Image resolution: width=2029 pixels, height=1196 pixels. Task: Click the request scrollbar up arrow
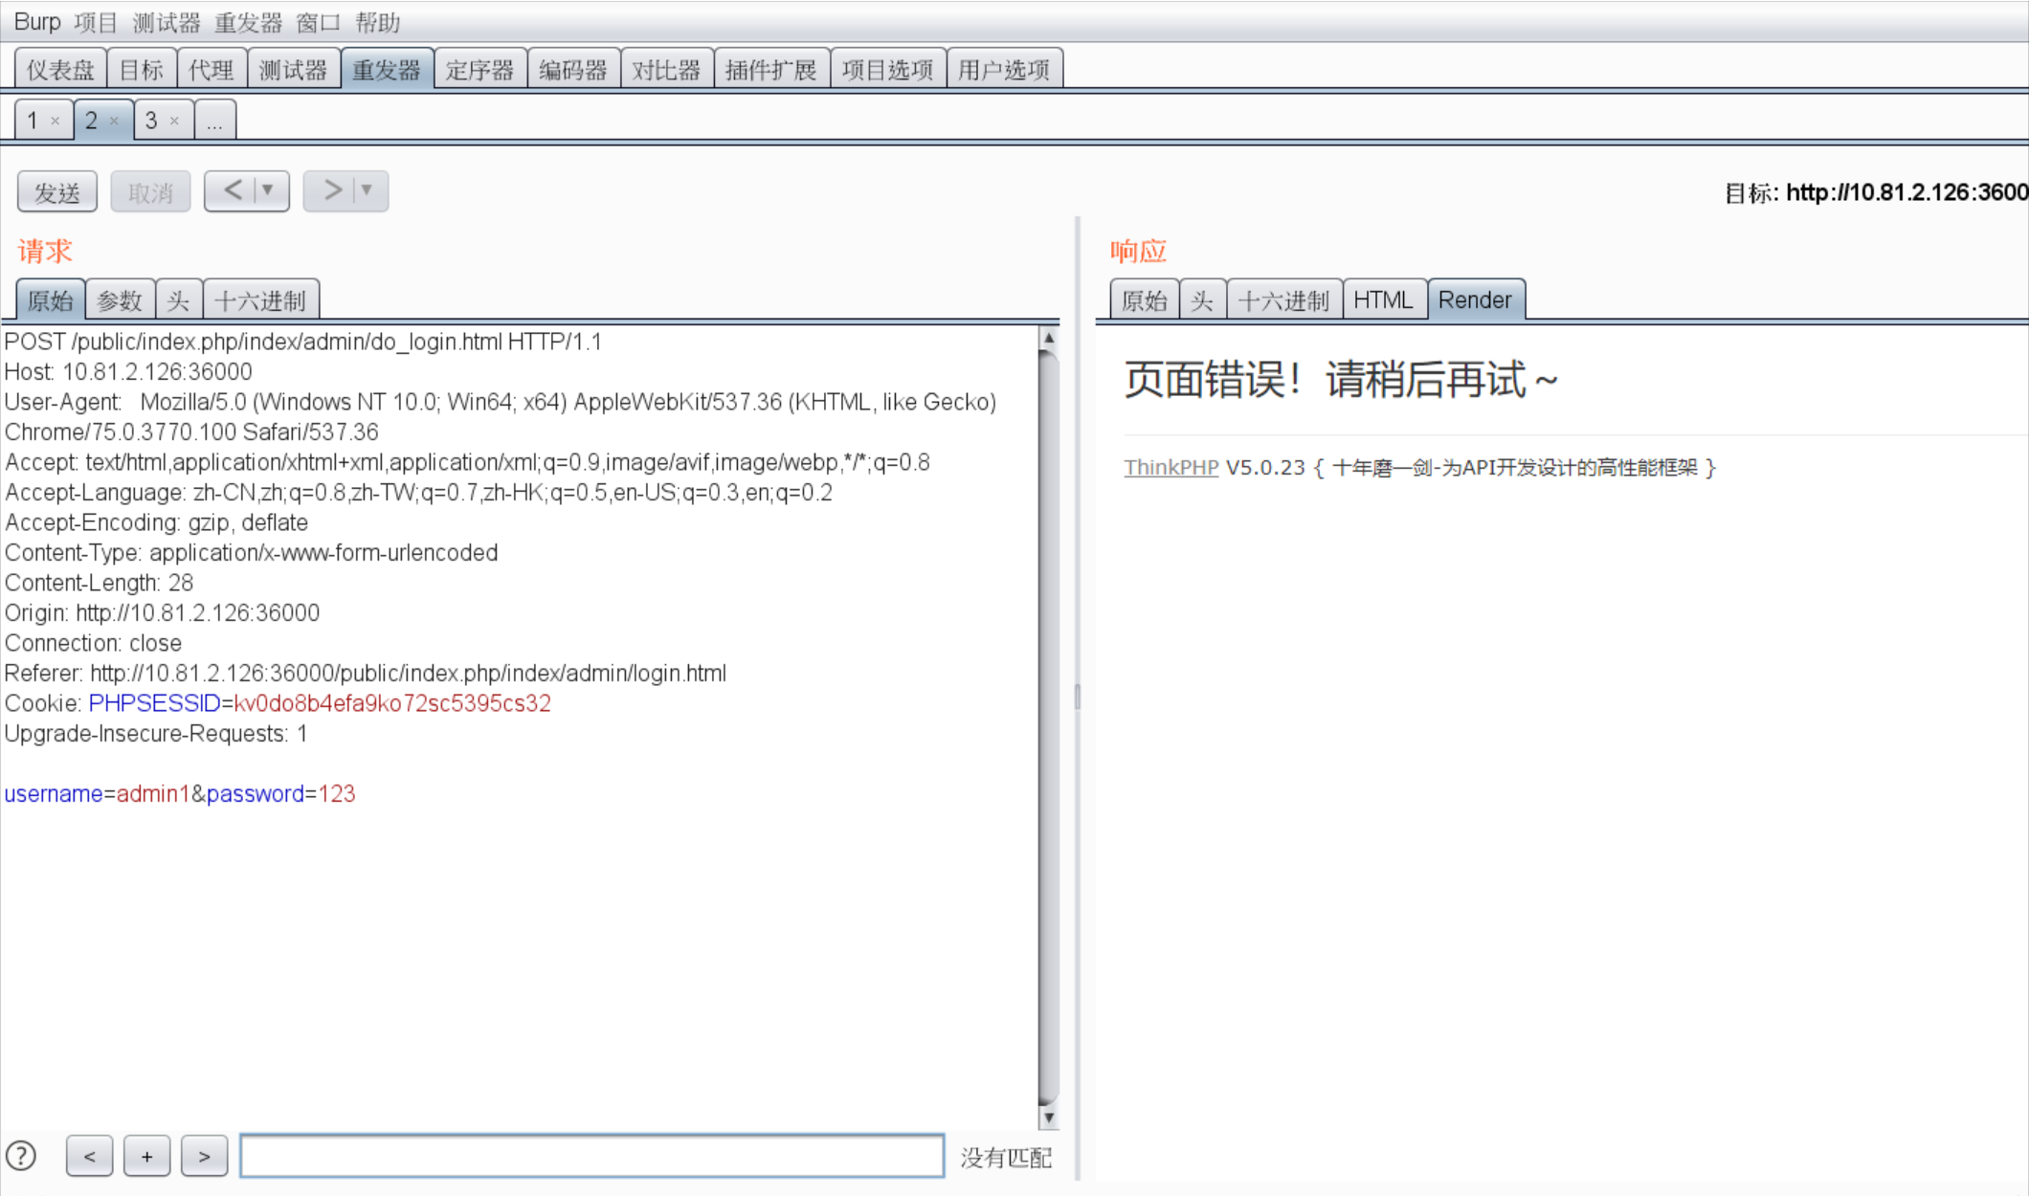coord(1049,338)
